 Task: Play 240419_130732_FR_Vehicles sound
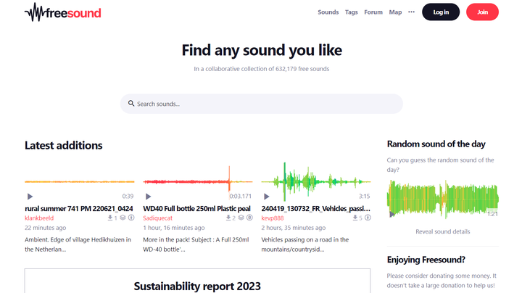click(x=267, y=197)
